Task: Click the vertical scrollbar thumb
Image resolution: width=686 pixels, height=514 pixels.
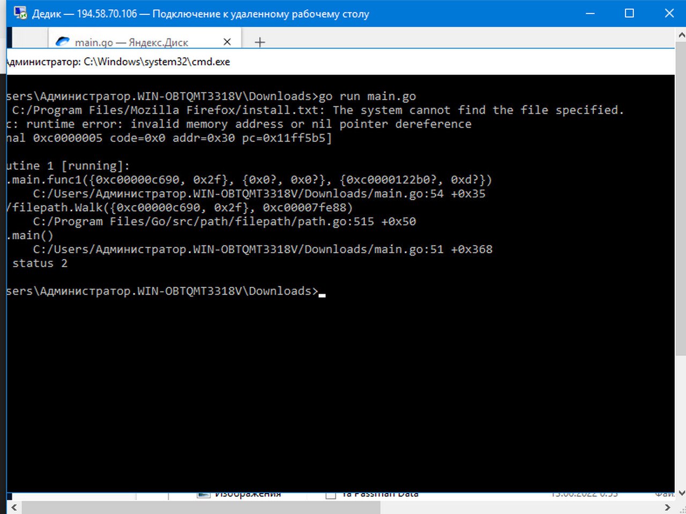Action: coord(681,198)
